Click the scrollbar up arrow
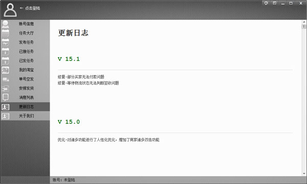The height and width of the screenshot is (184, 307). pos(304,22)
